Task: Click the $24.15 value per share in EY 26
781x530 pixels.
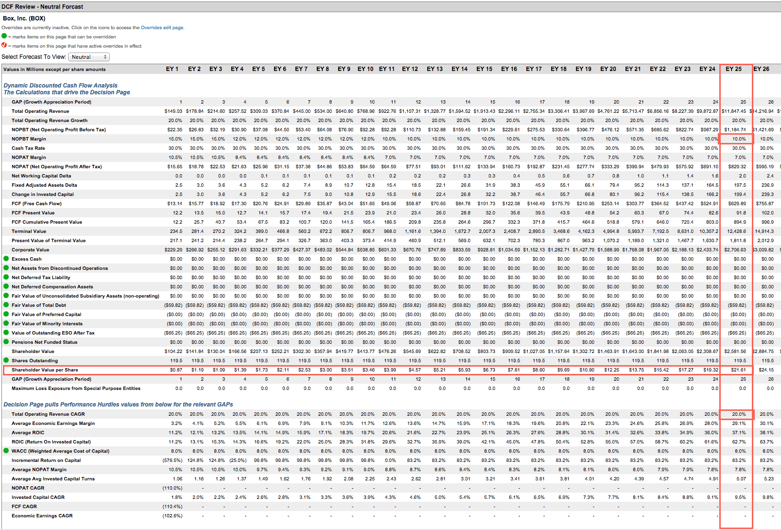Action: (x=766, y=370)
